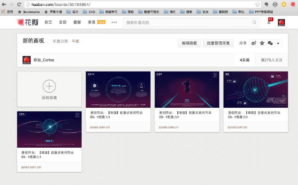This screenshot has width=298, height=185.
Task: Bookmark this page with star icon
Action: 257,4
